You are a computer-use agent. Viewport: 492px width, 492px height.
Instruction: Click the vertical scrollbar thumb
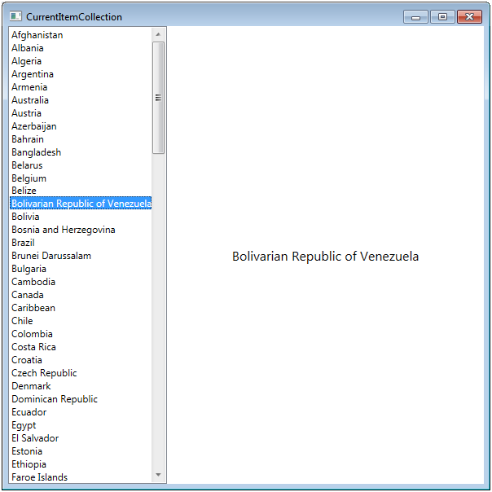pyautogui.click(x=158, y=98)
